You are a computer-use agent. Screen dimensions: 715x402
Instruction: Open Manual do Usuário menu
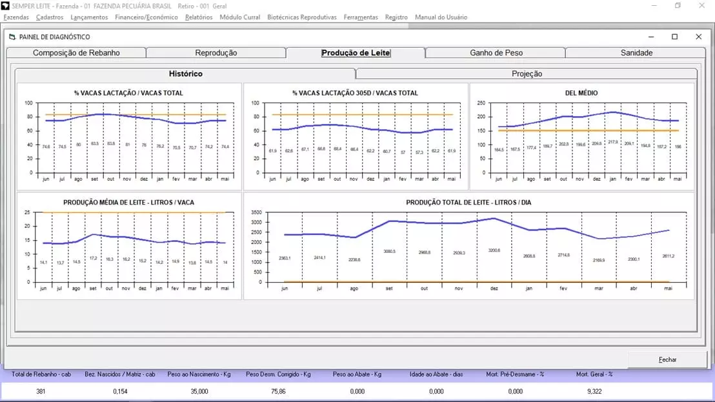[x=441, y=17]
